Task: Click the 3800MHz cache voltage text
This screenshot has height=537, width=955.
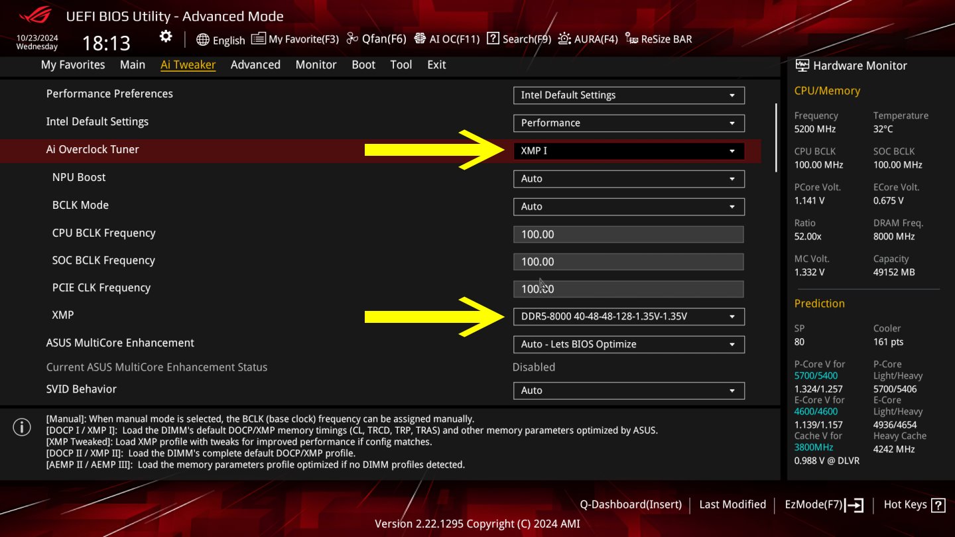Action: click(x=813, y=447)
